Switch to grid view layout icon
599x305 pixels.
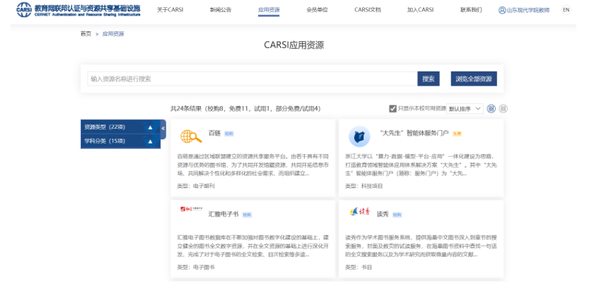(492, 108)
